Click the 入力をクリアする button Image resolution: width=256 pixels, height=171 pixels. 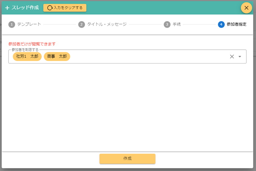point(65,8)
